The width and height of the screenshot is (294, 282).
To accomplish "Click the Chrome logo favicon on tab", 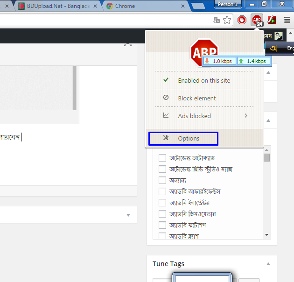I will [110, 6].
